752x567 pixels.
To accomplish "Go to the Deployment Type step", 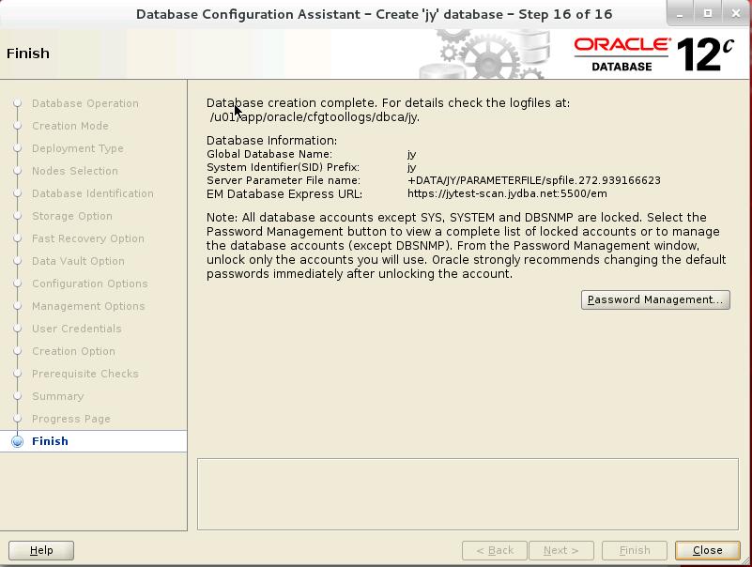I will pos(78,148).
